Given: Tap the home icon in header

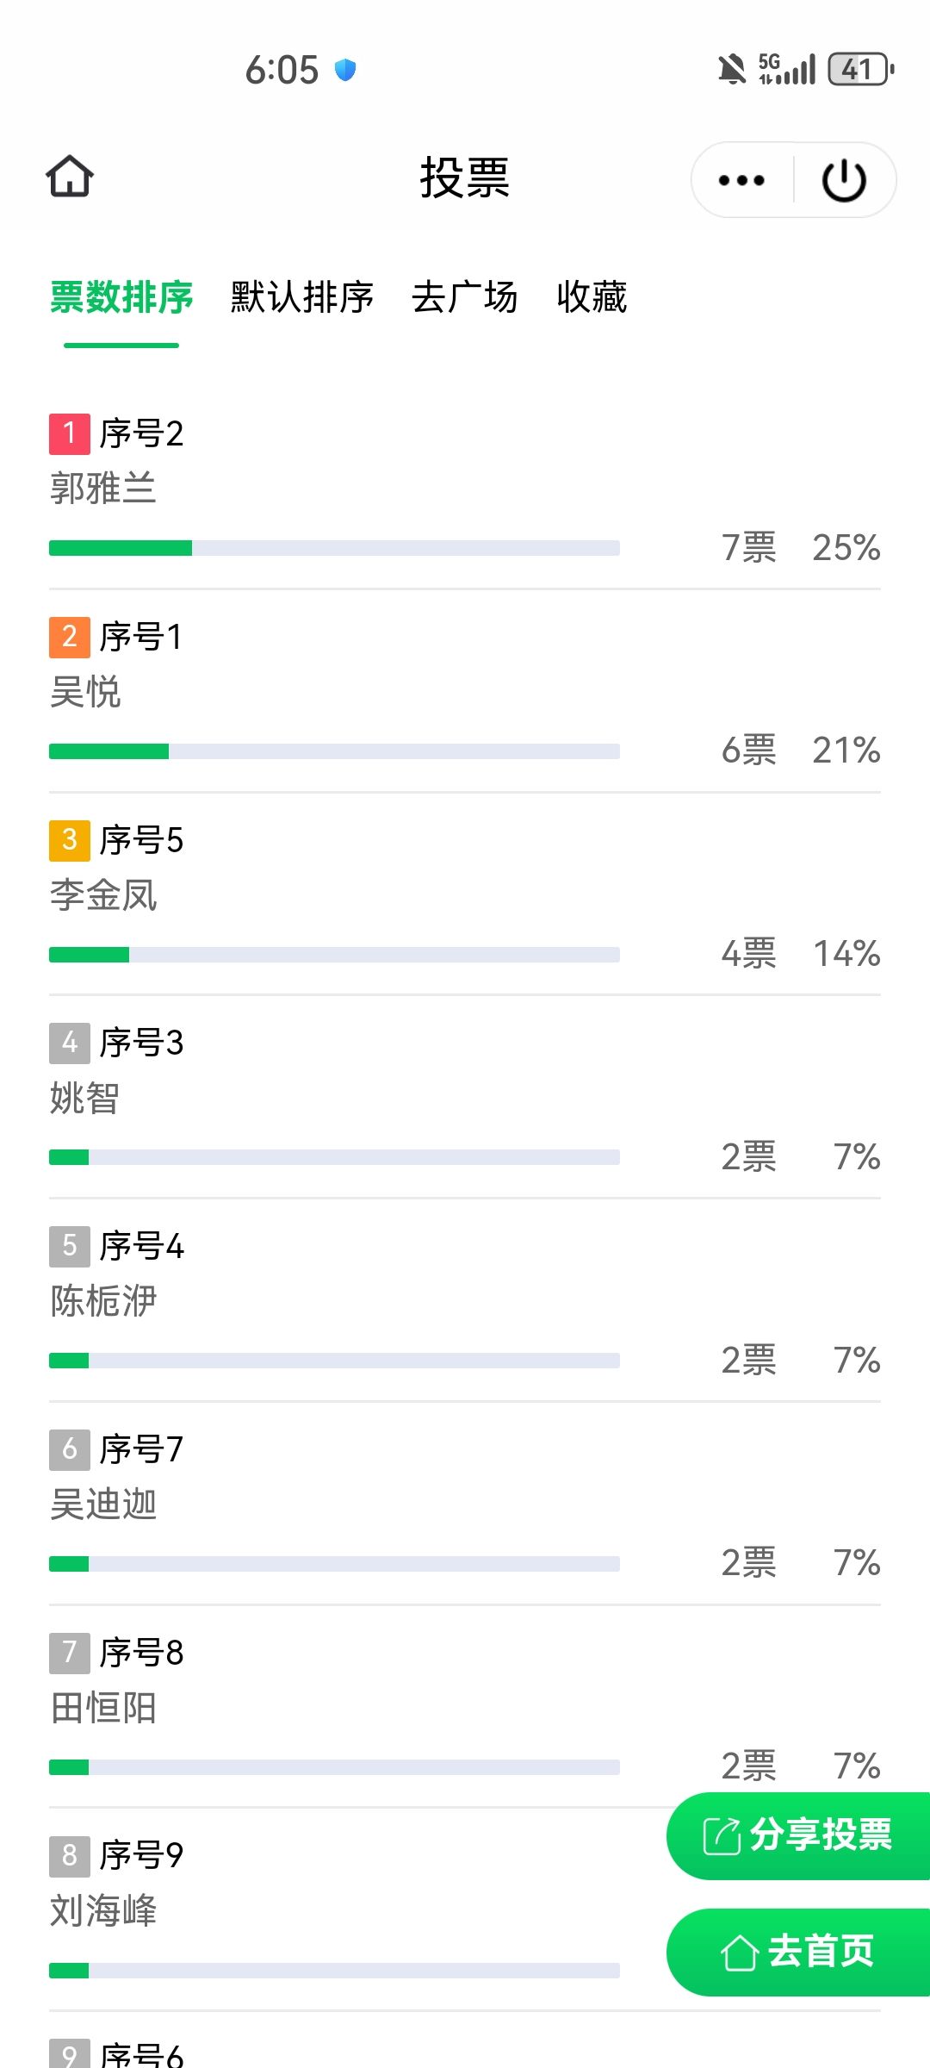Looking at the screenshot, I should pos(70,177).
